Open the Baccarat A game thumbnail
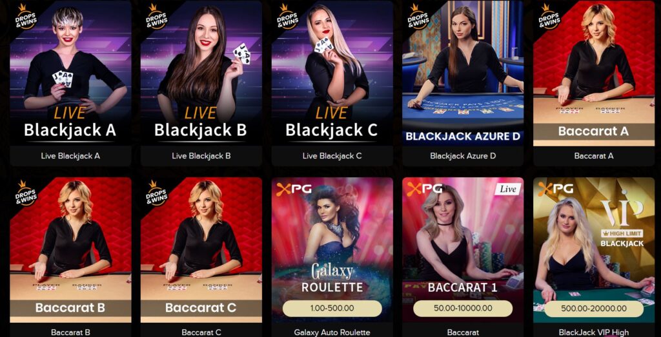 (x=594, y=73)
